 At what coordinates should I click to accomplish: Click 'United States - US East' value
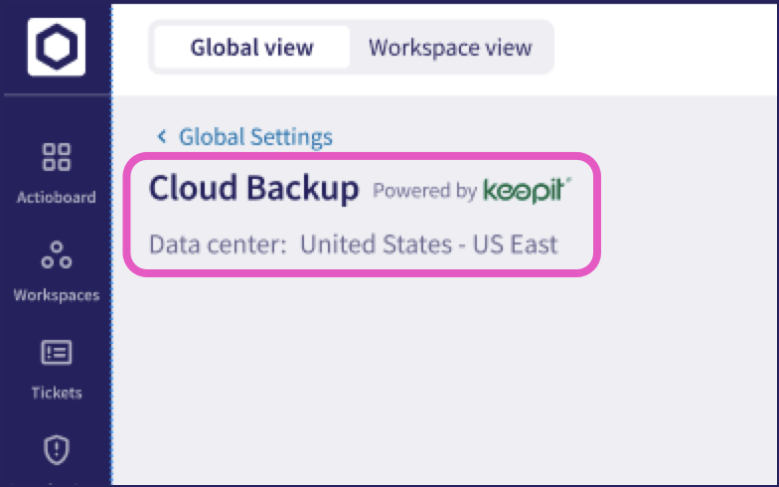[429, 244]
